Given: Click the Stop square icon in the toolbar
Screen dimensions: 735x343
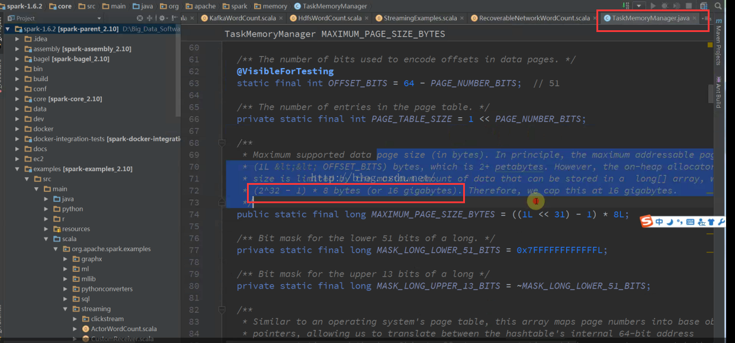Looking at the screenshot, I should pos(689,6).
